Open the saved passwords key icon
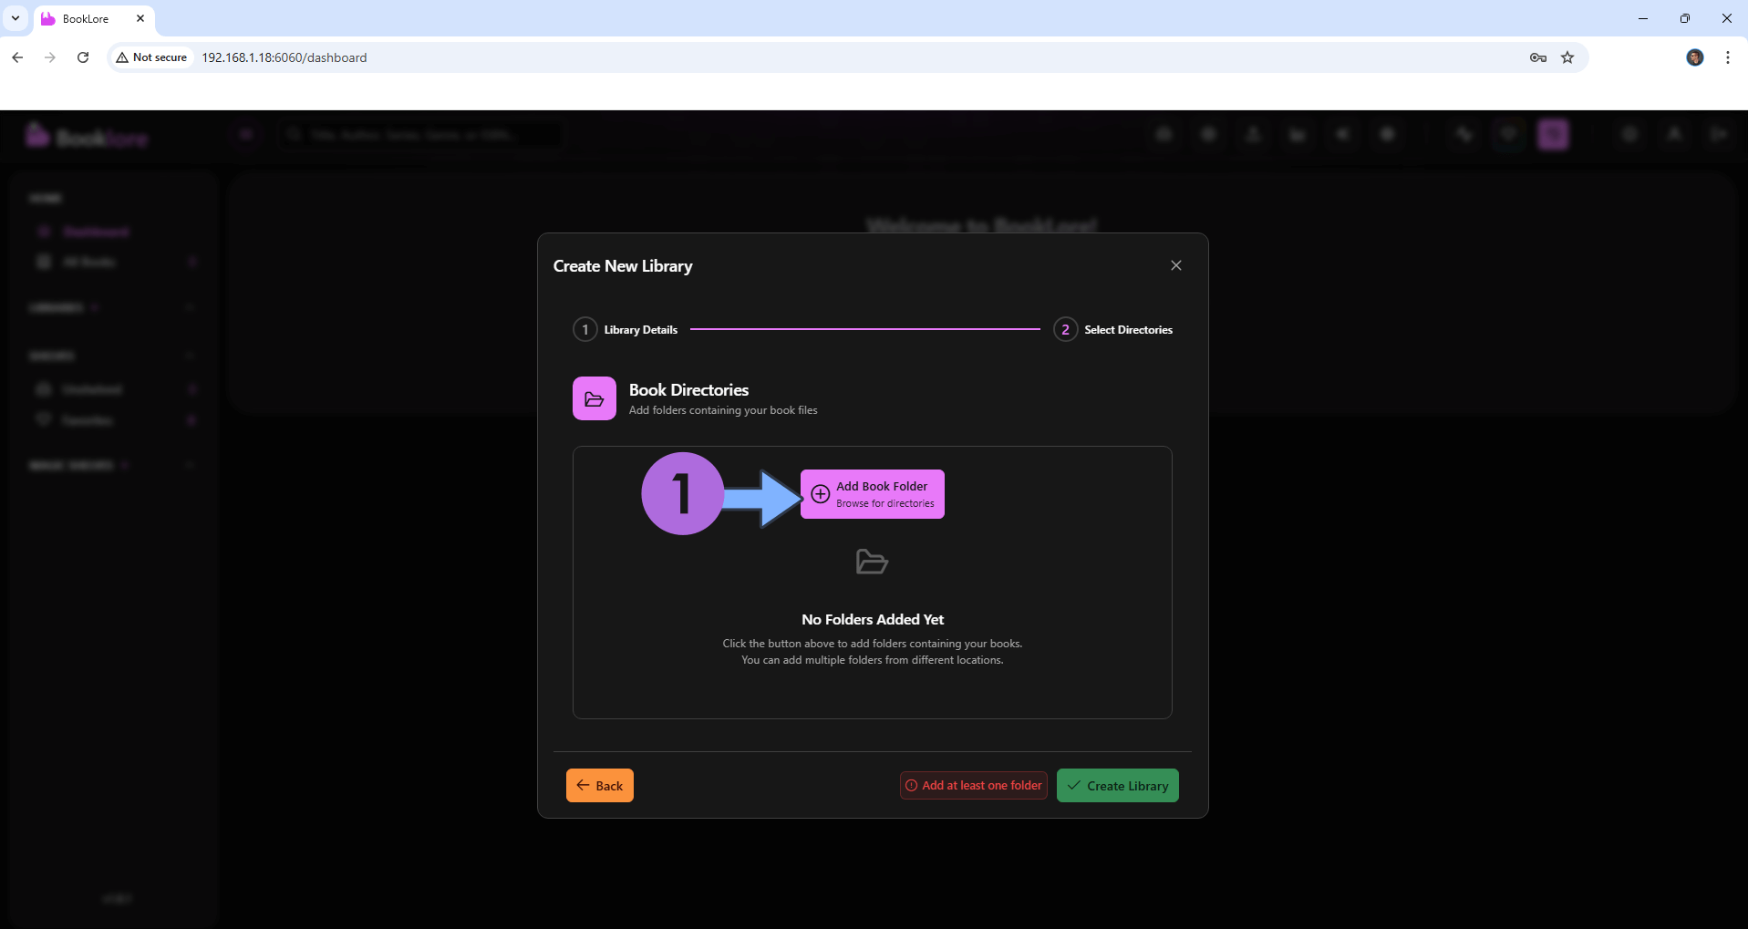 pyautogui.click(x=1537, y=57)
